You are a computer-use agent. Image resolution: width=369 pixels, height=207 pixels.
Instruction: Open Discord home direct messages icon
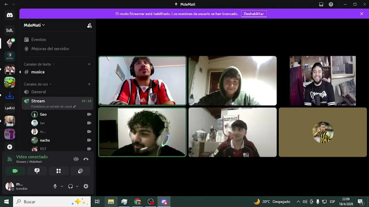pyautogui.click(x=10, y=15)
